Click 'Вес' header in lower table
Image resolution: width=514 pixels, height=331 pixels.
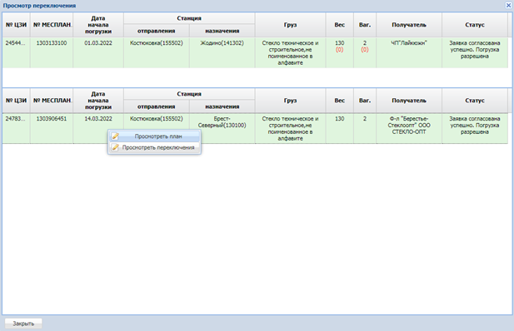(x=340, y=101)
